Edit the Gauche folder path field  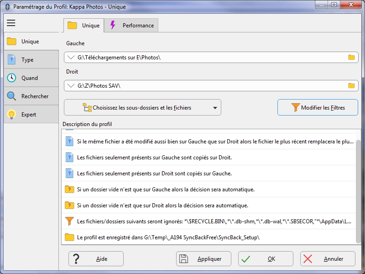click(x=211, y=58)
